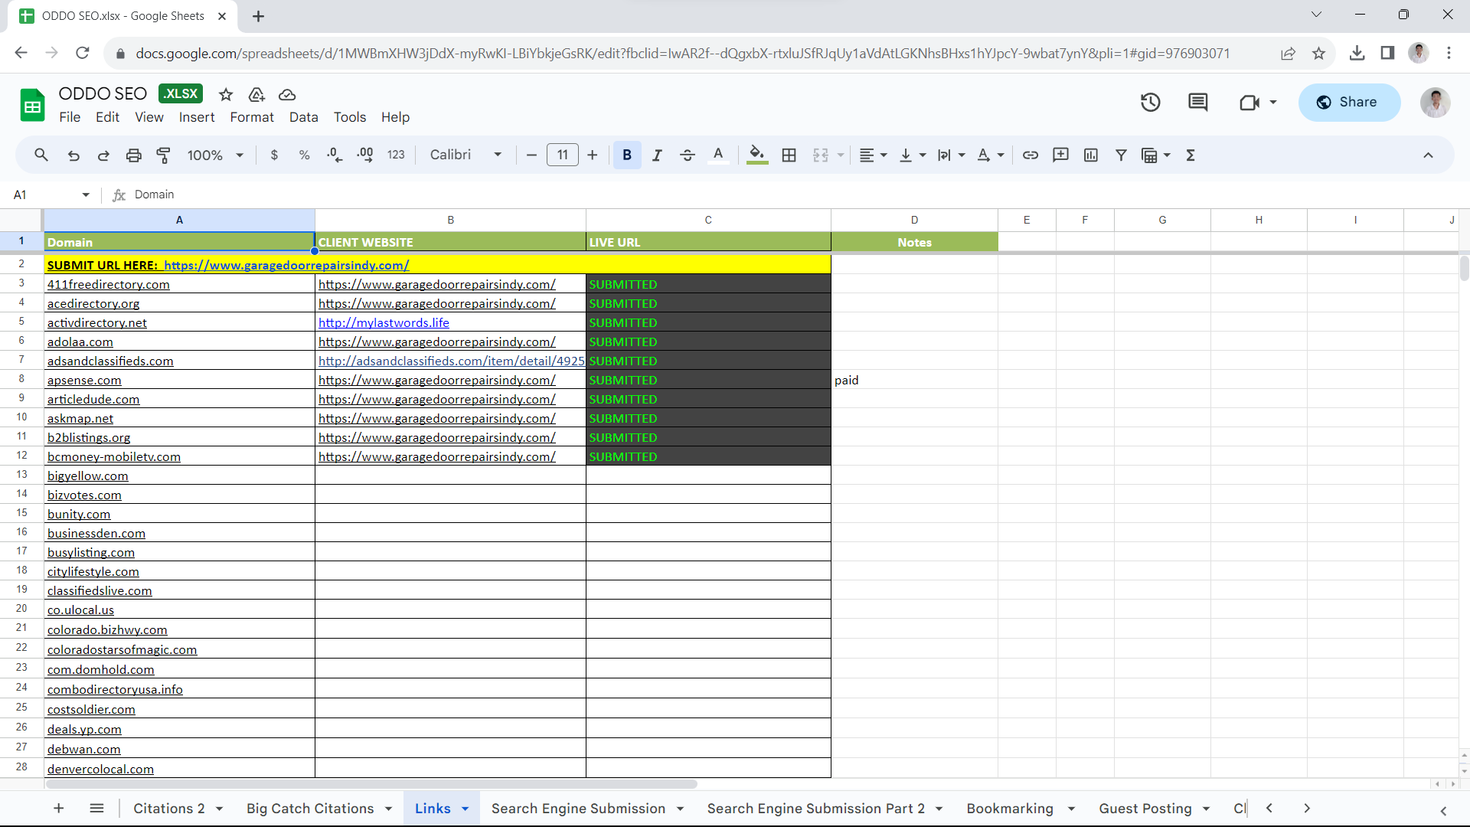Open the 411freedirectory.com link

click(109, 284)
